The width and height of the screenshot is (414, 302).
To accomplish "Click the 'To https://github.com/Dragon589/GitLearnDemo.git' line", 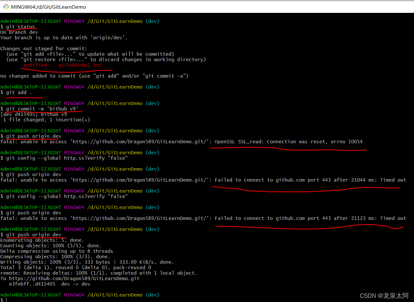I will click(70, 278).
